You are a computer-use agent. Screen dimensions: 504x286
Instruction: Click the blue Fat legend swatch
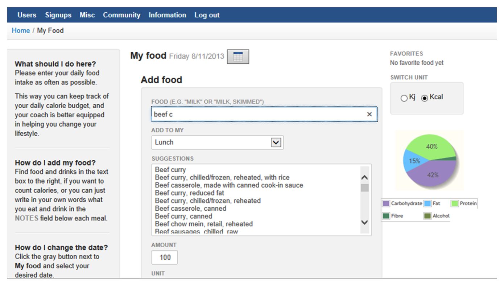click(x=427, y=203)
